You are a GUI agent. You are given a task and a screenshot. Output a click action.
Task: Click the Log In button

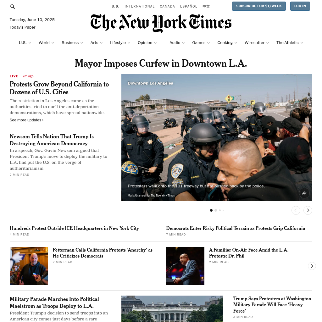[300, 6]
